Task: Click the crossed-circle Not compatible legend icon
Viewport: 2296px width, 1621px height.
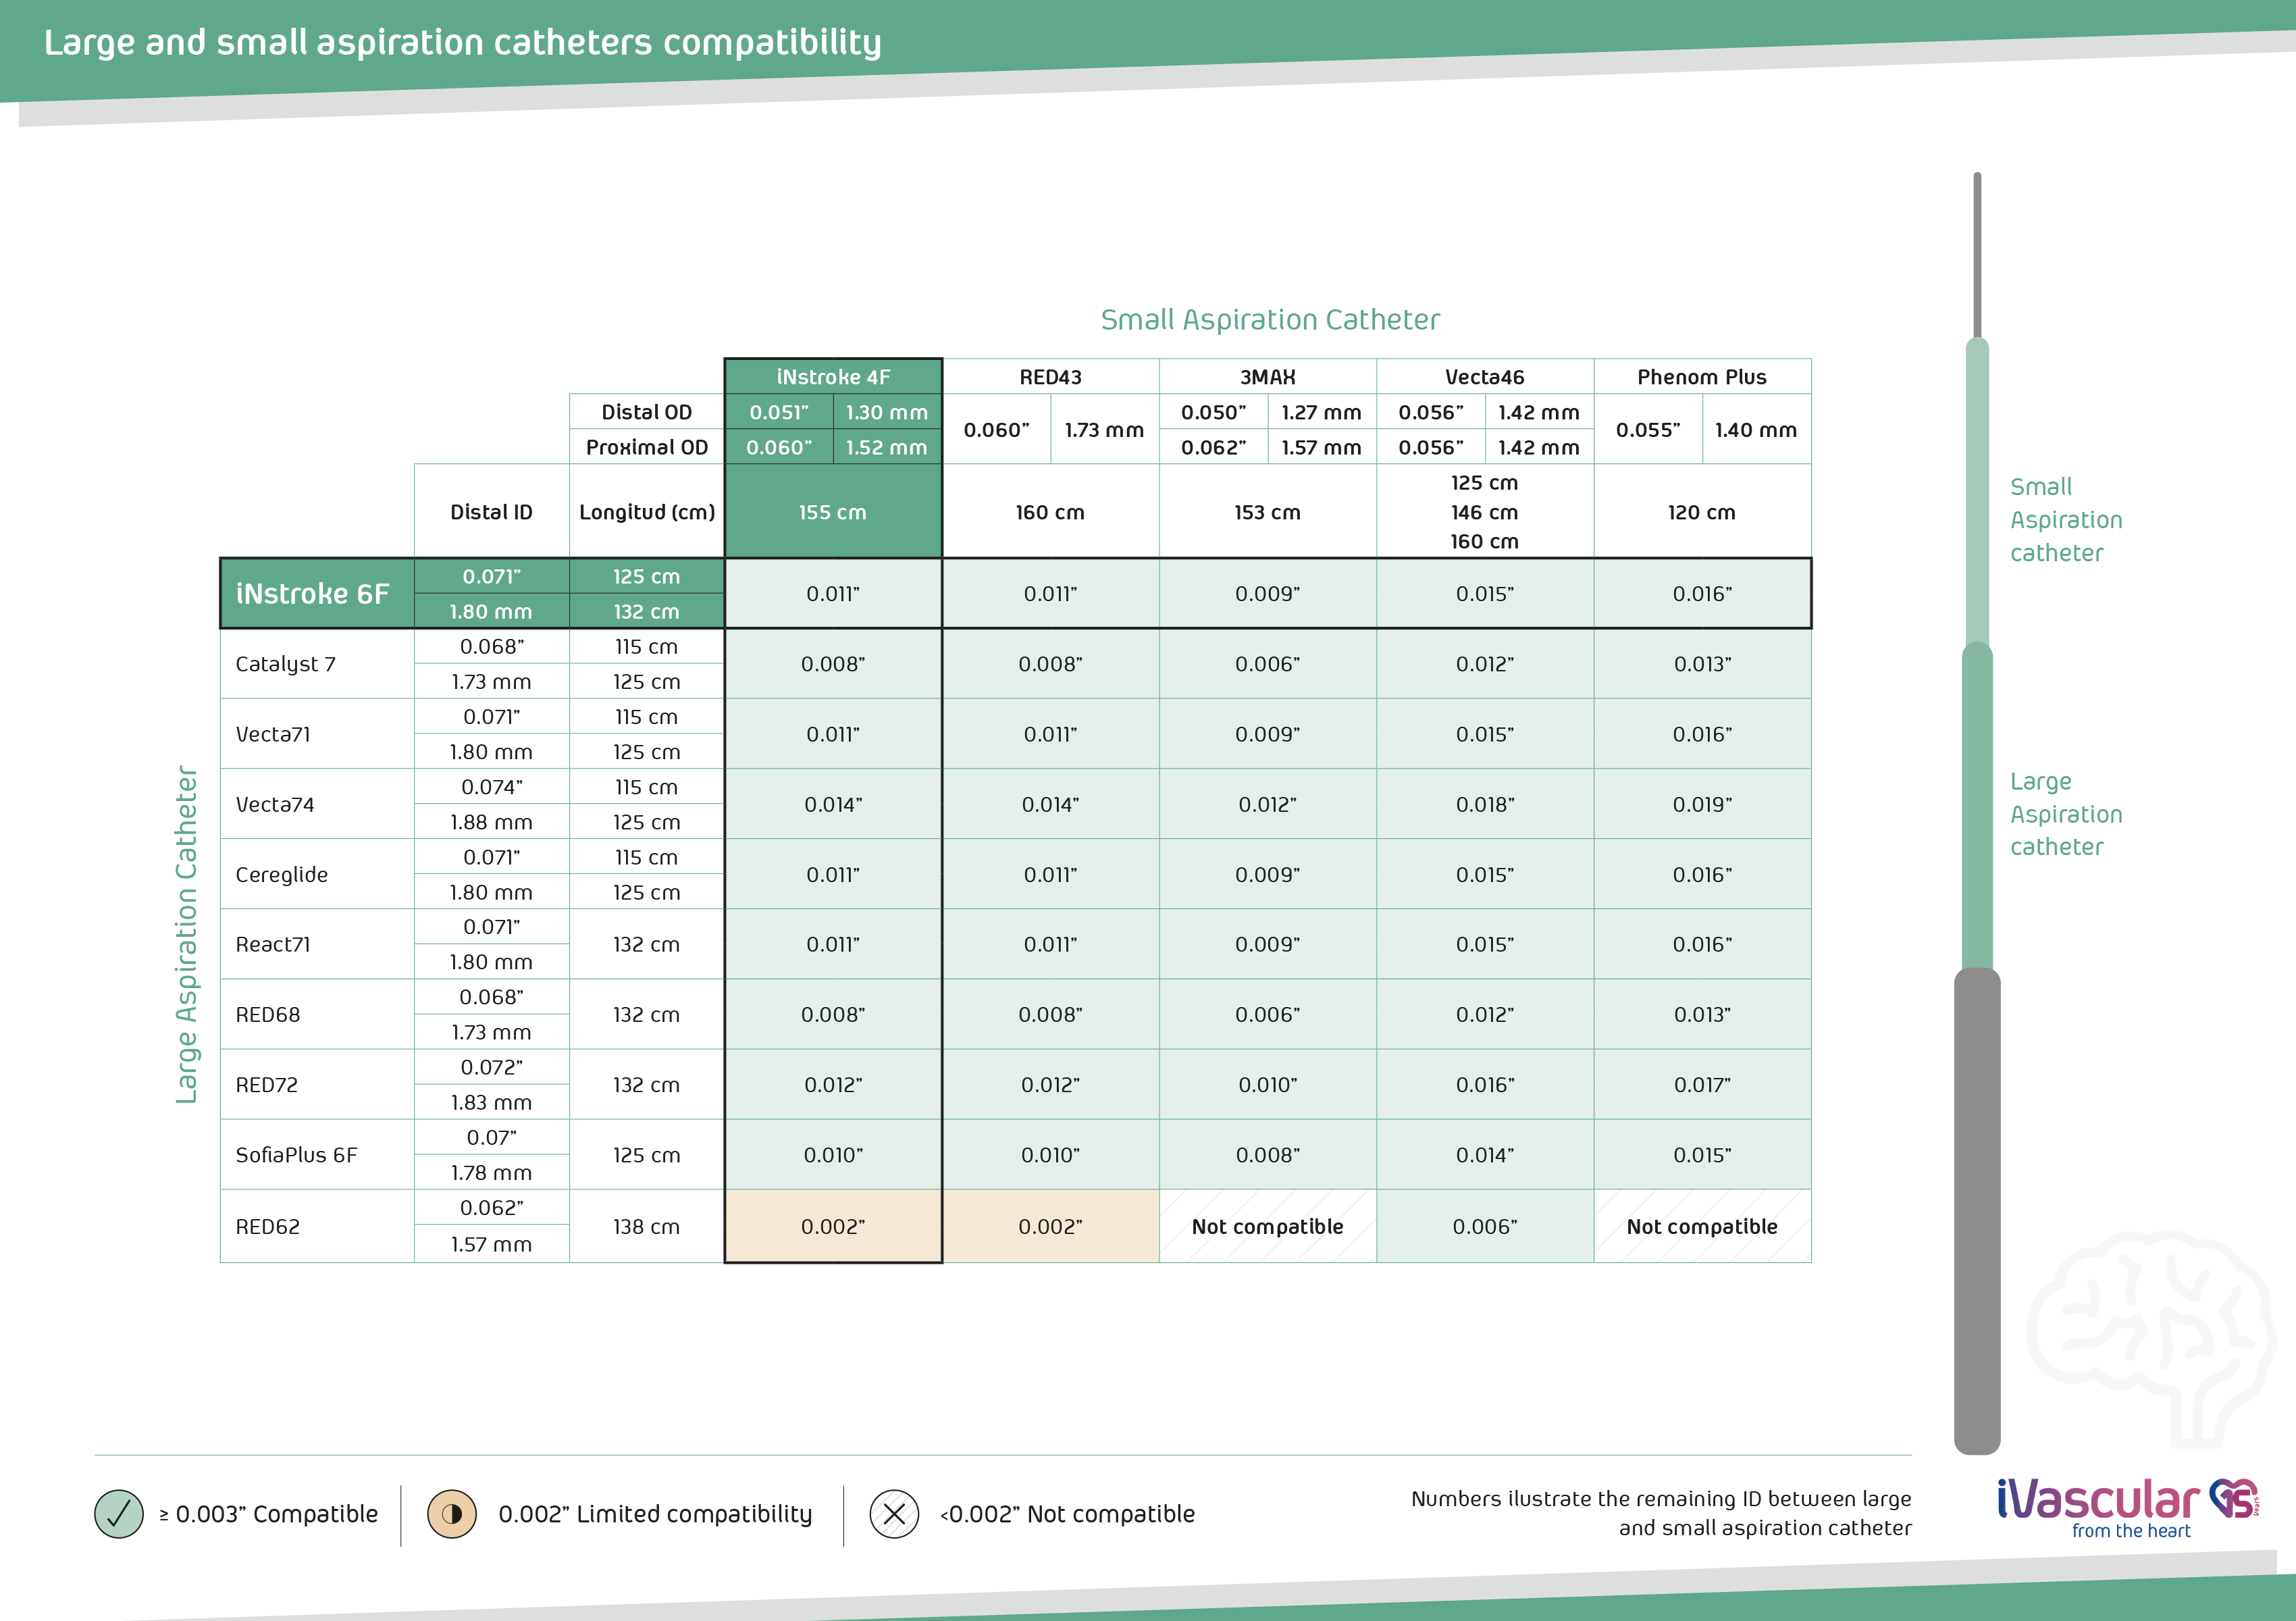Action: coord(894,1513)
